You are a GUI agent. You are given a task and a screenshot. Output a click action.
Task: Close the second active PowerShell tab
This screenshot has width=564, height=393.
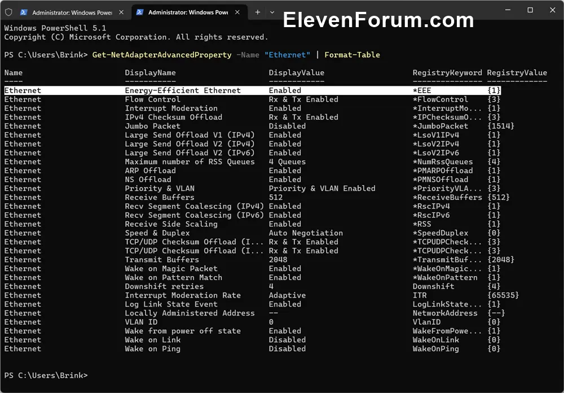(237, 12)
